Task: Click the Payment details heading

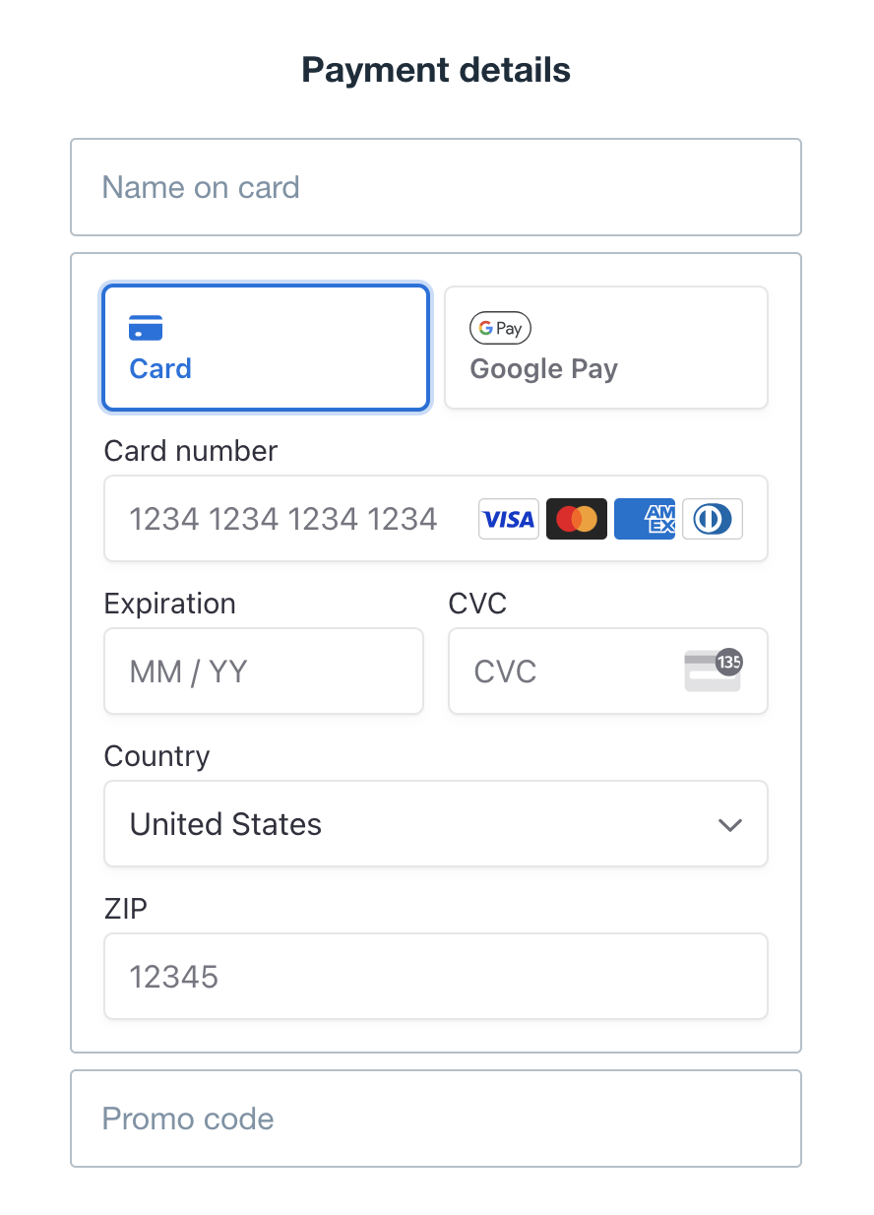Action: [436, 71]
